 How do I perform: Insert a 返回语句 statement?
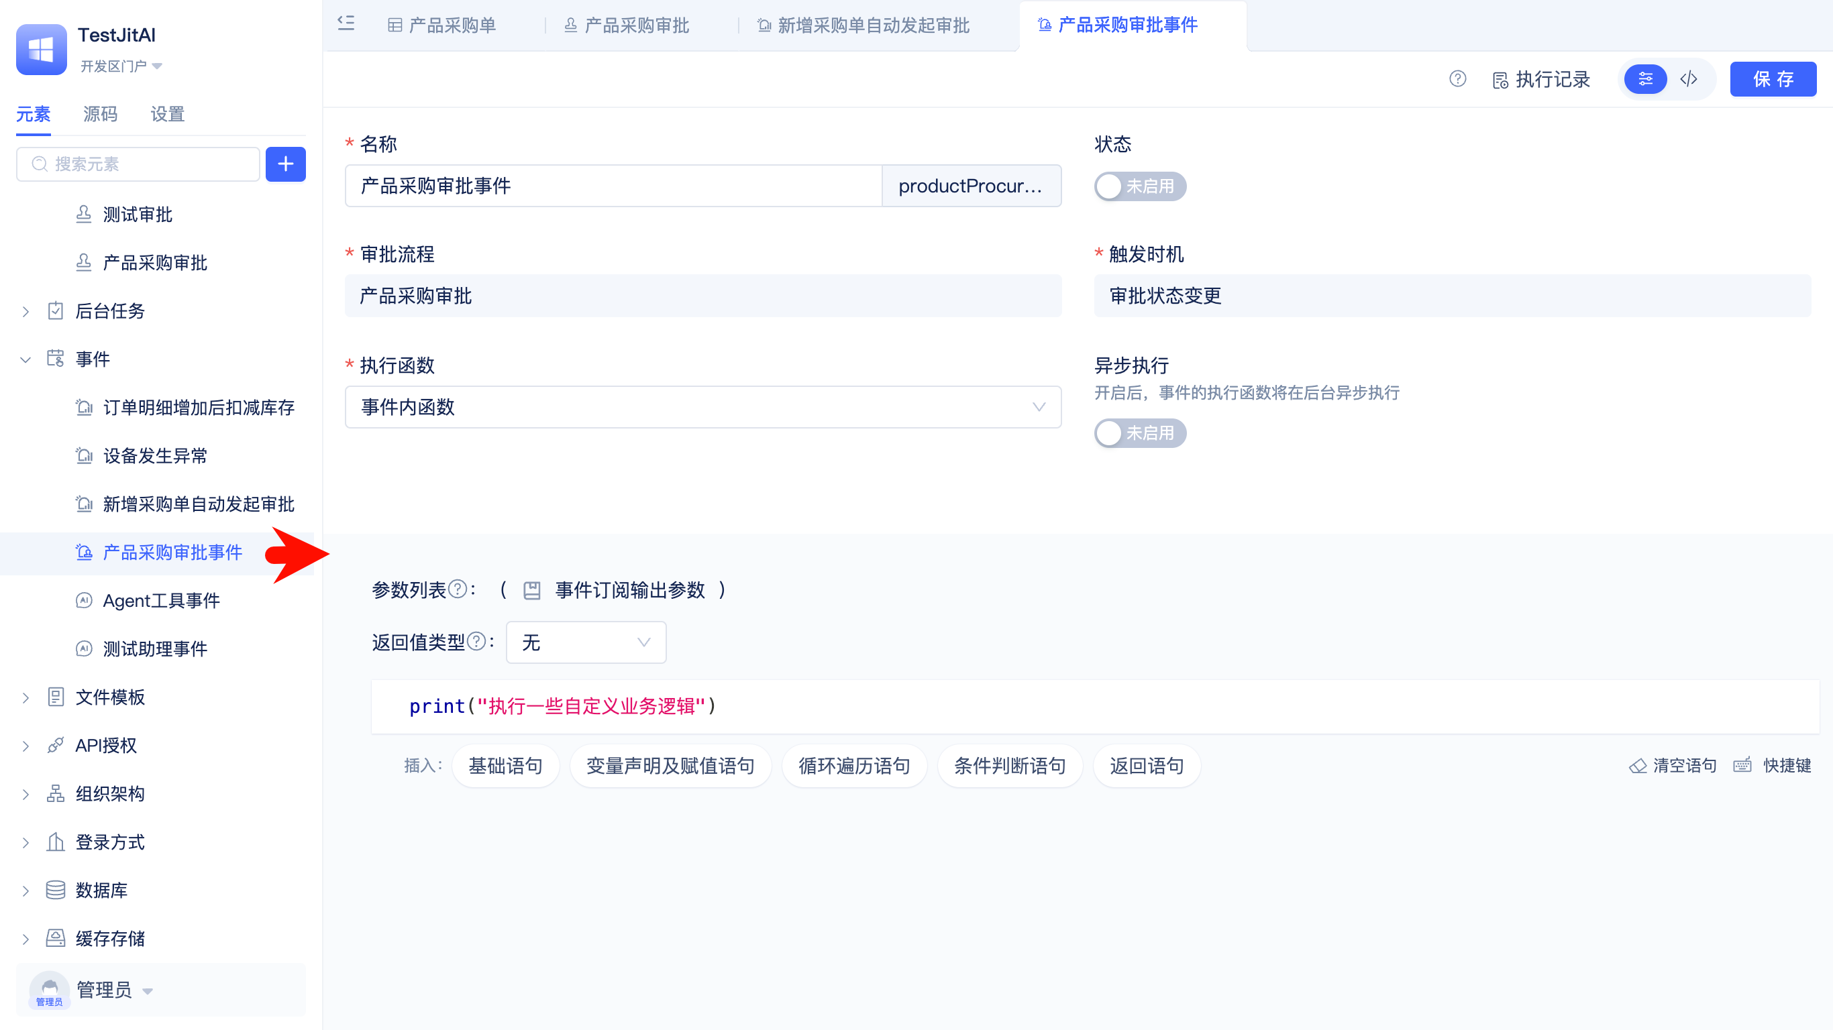1147,765
